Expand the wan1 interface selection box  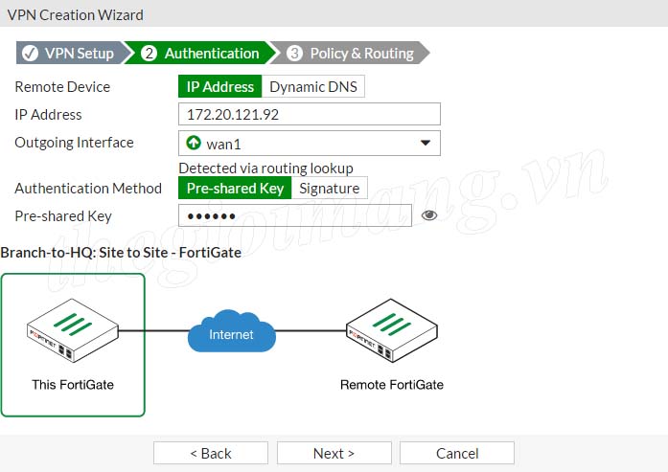click(x=307, y=144)
